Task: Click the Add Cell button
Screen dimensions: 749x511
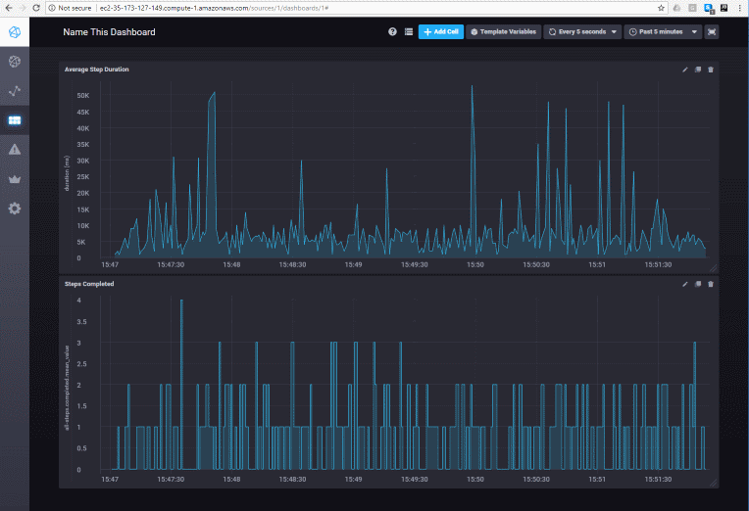Action: (x=441, y=32)
